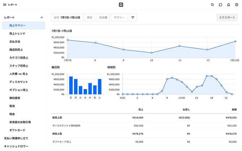Click the 総額 column header
Screen dimensions: 242x151
[234, 110]
